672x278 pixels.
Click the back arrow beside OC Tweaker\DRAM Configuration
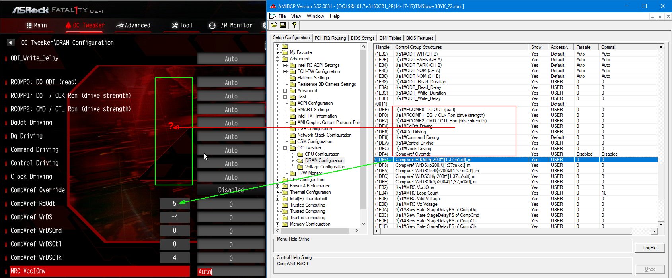pyautogui.click(x=11, y=42)
